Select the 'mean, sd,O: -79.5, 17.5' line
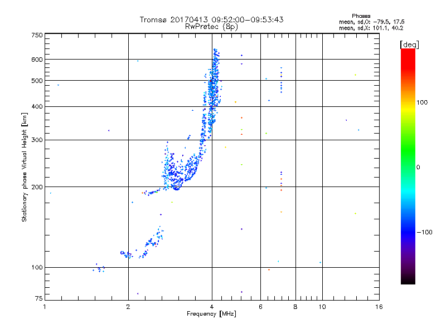 point(371,22)
